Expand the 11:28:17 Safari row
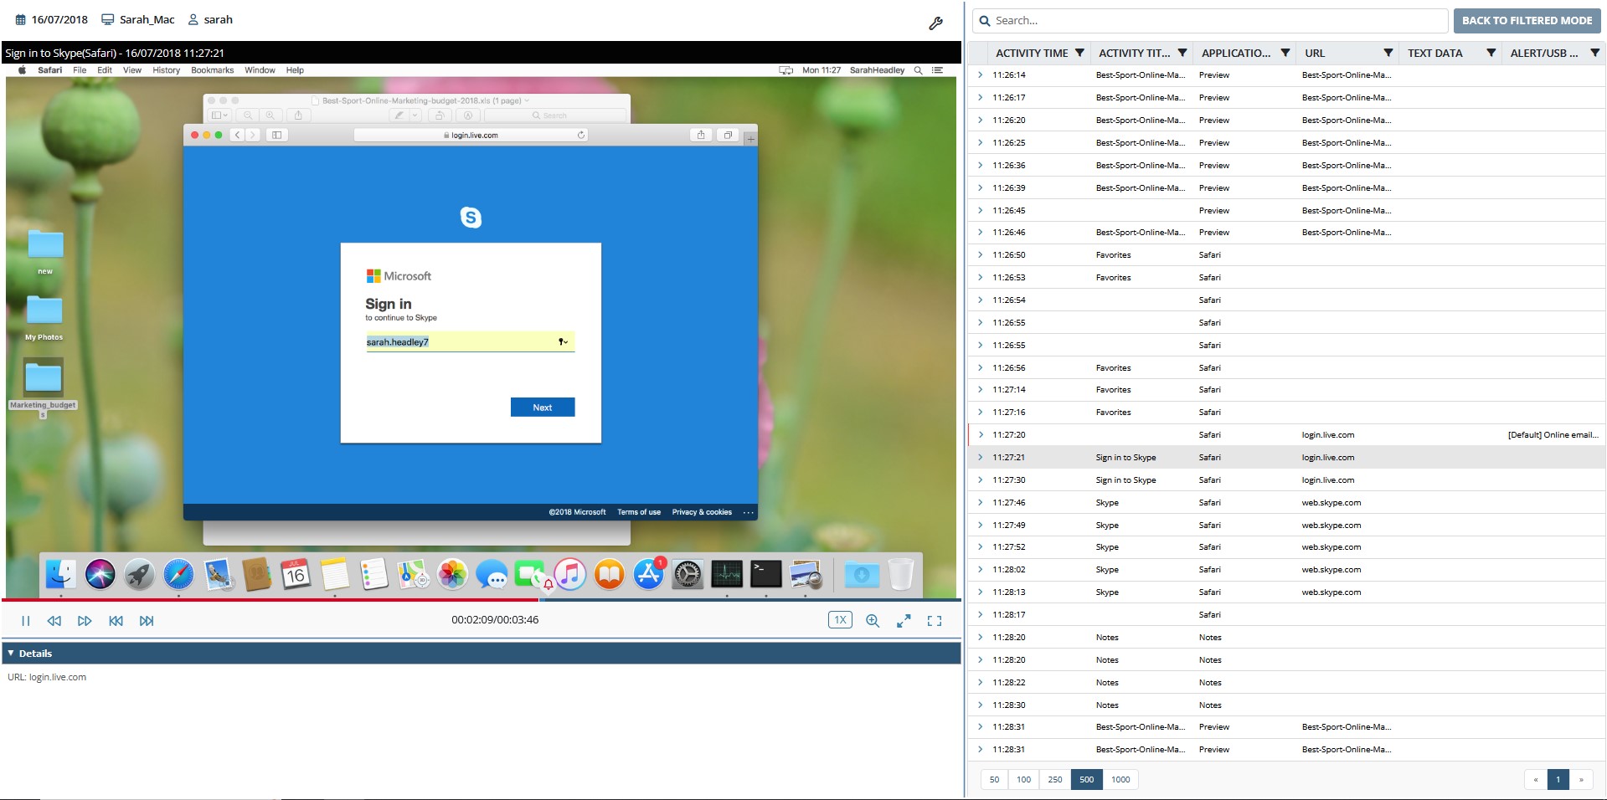This screenshot has height=800, width=1607. [x=981, y=614]
